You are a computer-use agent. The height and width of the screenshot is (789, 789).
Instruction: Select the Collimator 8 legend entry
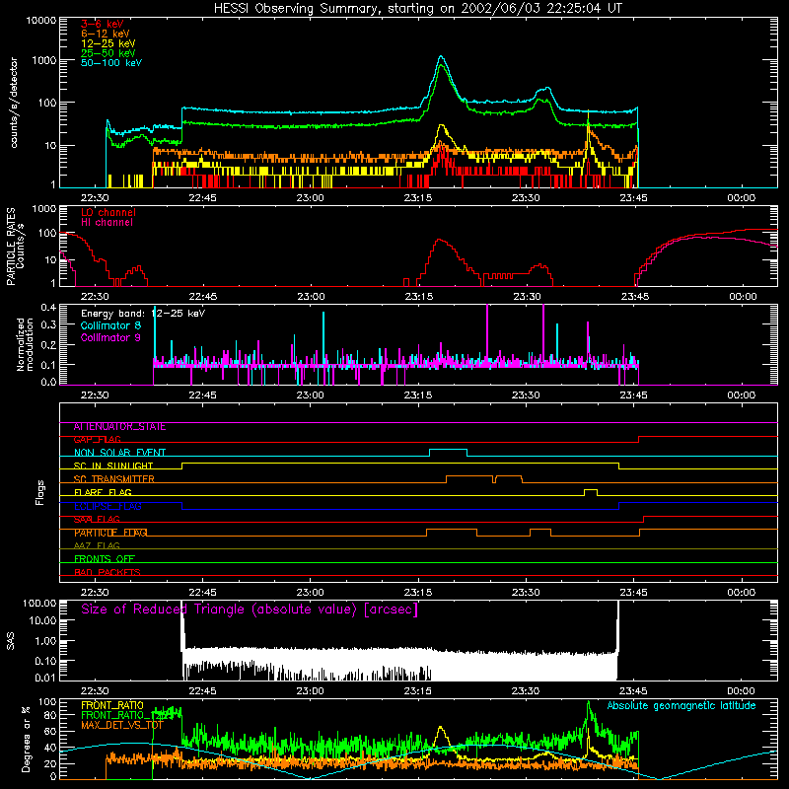coord(110,325)
